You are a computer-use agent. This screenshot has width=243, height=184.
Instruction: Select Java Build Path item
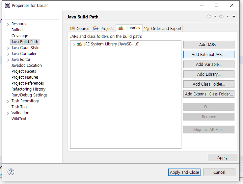[x=25, y=42]
